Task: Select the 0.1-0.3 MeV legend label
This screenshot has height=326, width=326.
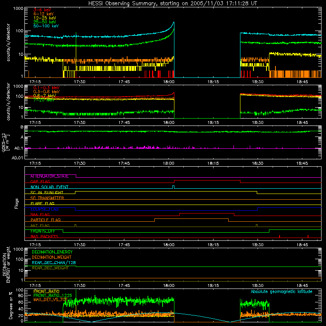Action: tap(46, 88)
